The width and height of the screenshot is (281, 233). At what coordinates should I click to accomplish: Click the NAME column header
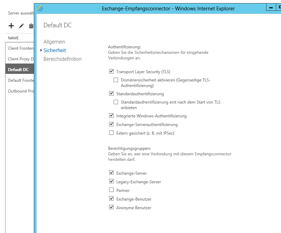coord(13,38)
